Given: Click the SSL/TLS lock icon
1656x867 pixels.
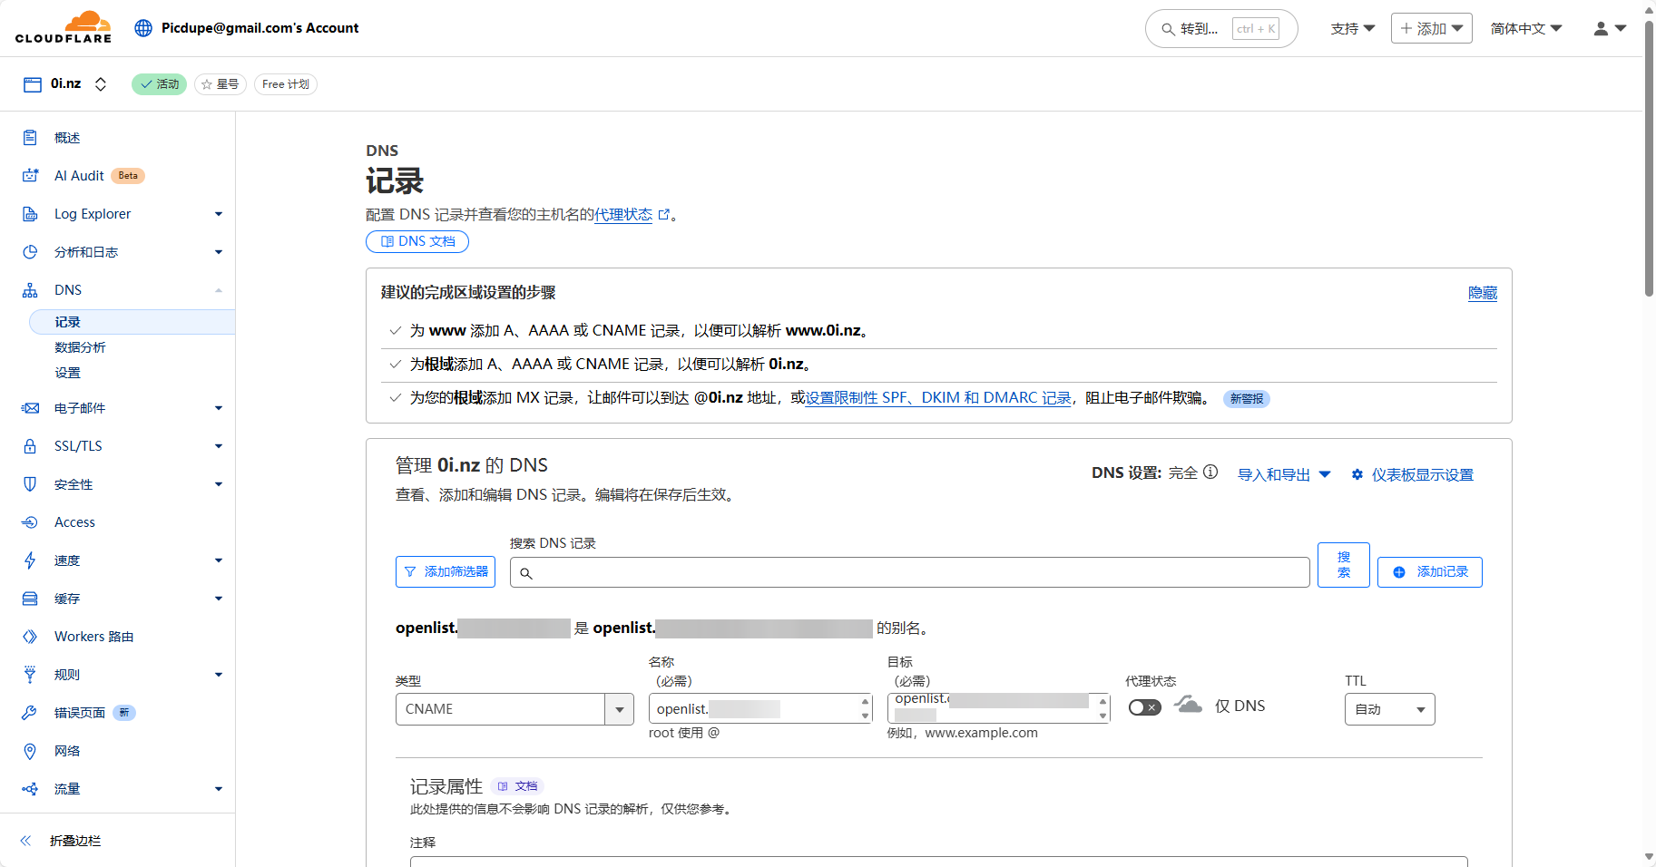Looking at the screenshot, I should coord(30,446).
